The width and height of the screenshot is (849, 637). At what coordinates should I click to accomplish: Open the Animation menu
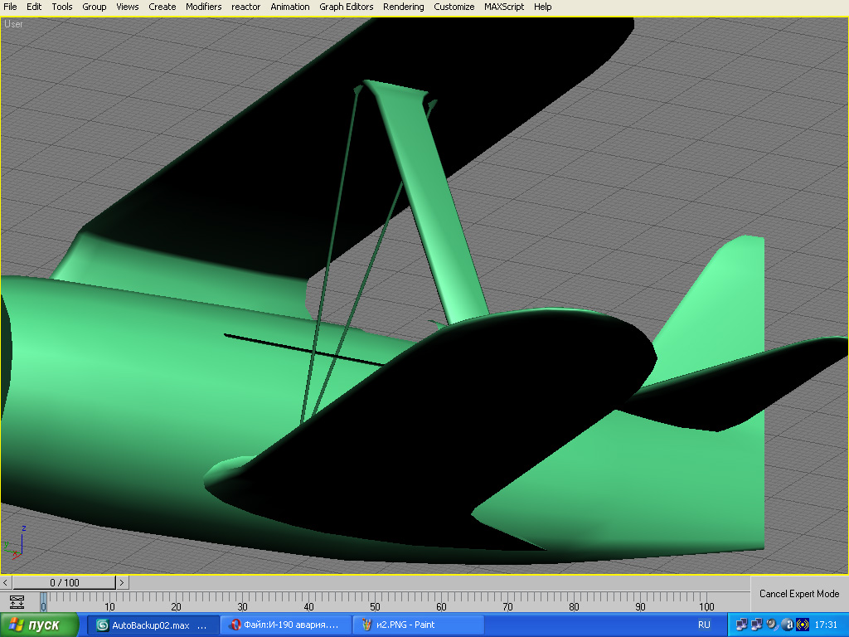[290, 7]
